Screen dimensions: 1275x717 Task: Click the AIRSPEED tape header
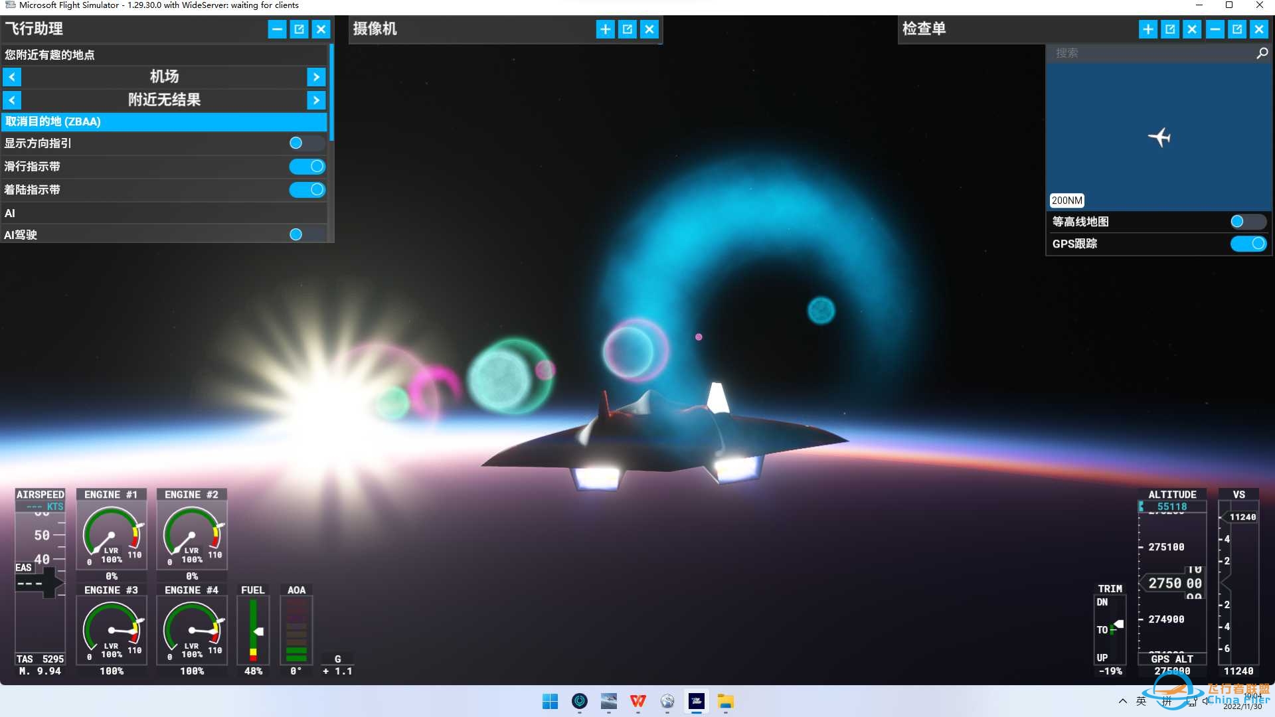click(41, 495)
